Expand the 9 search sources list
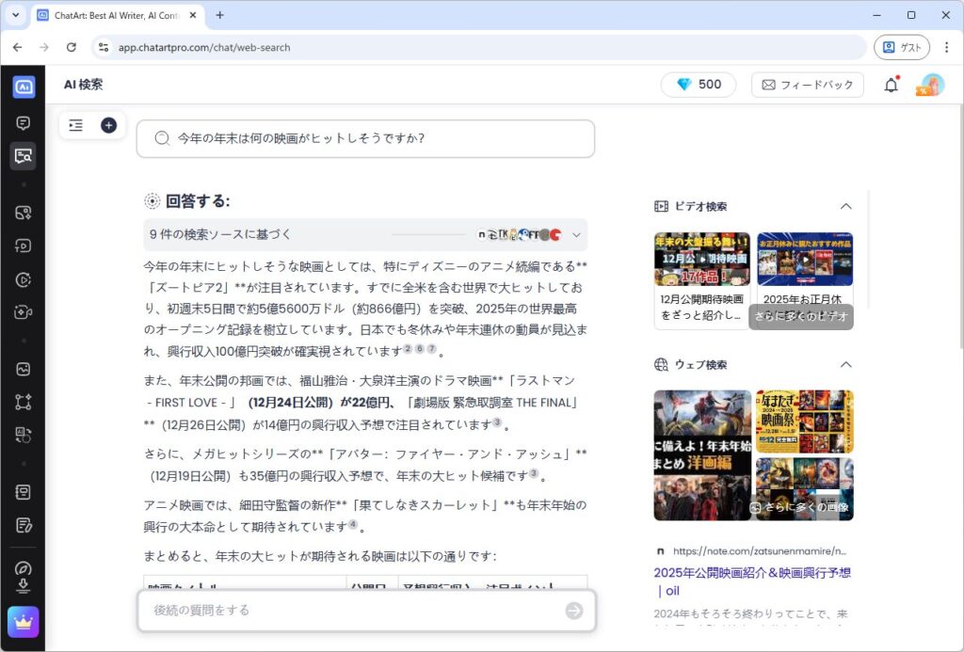The image size is (964, 652). 577,235
